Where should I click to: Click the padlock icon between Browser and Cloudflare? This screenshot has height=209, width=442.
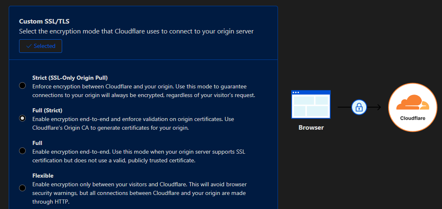point(359,107)
